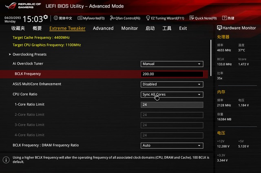This screenshot has width=261, height=173.
Task: Click the 04/20/2093 date text
Action: (13, 18)
